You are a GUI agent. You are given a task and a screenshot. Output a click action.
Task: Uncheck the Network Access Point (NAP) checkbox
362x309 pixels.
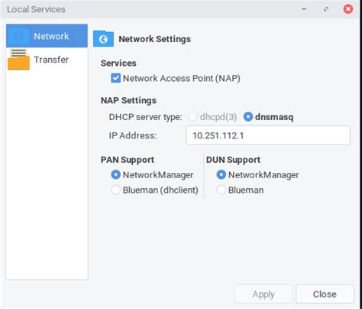(x=115, y=78)
